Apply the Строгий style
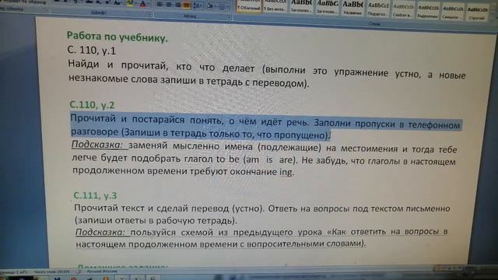 click(477, 13)
